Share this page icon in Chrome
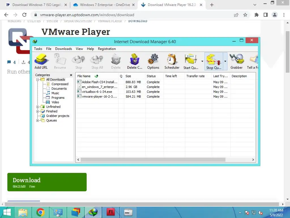Viewport: 290px width, 218px height. coord(236,15)
